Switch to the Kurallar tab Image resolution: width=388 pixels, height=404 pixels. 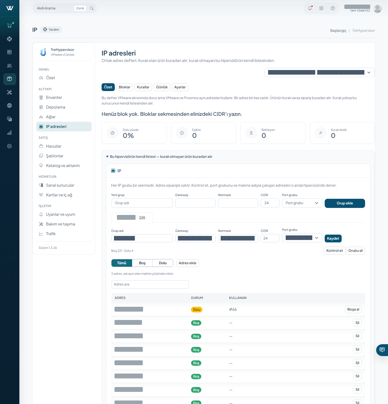click(143, 87)
